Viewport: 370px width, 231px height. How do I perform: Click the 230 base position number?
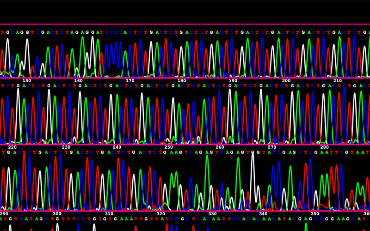point(66,147)
